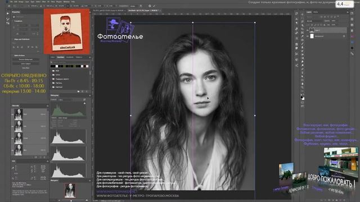Screen dimensions: 360x202
Task: Toggle visibility of the RGB channel
Action: coord(12,114)
